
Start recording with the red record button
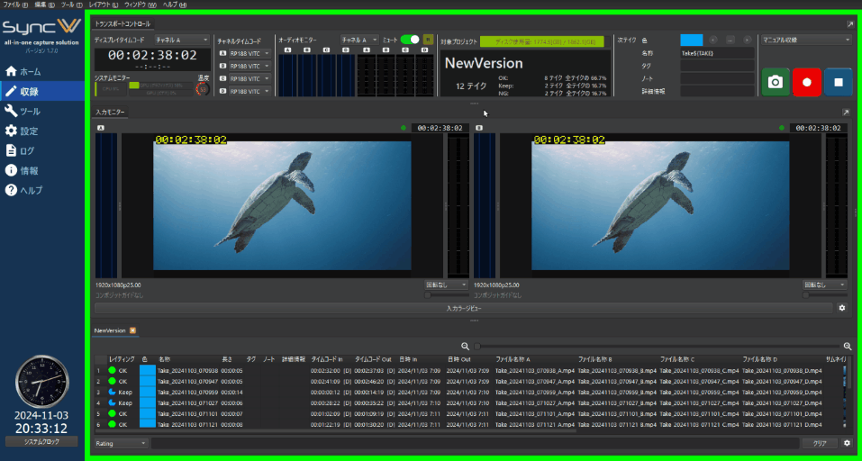[806, 82]
